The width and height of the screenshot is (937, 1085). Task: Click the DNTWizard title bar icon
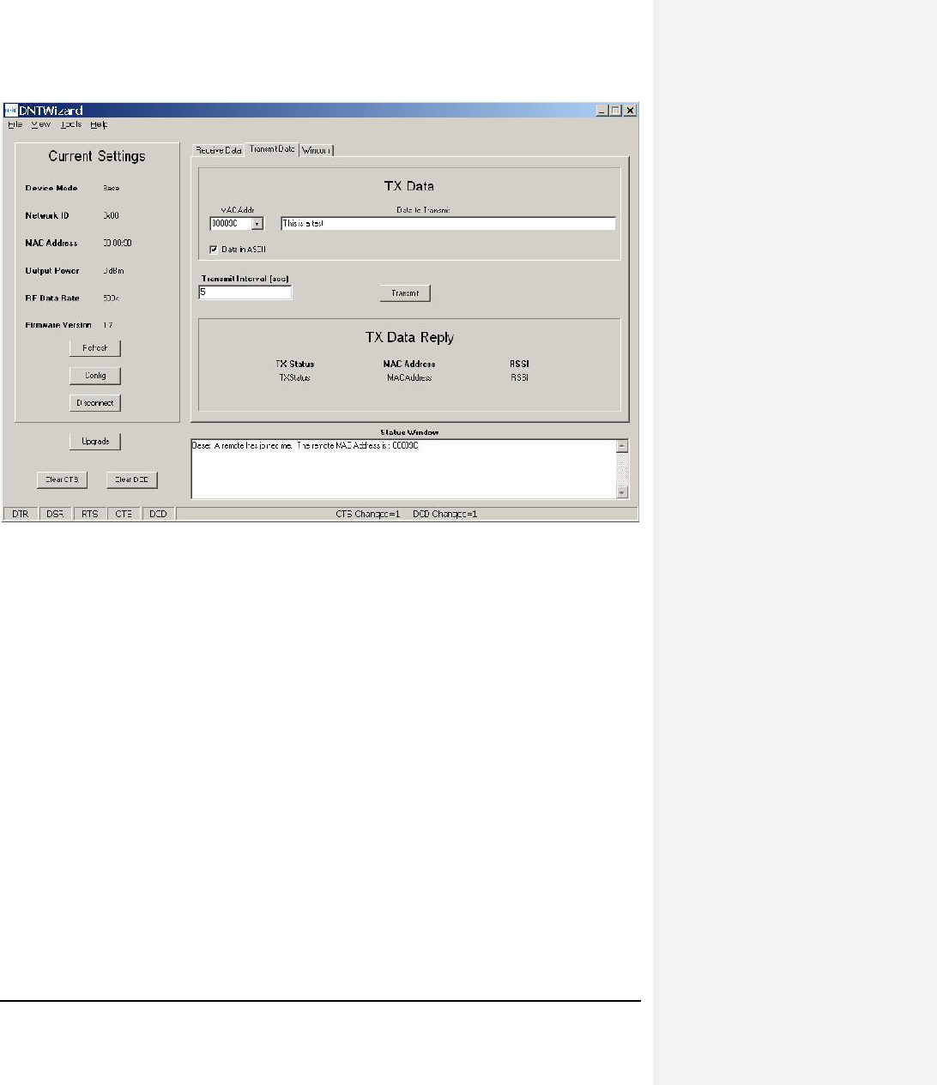click(10, 111)
